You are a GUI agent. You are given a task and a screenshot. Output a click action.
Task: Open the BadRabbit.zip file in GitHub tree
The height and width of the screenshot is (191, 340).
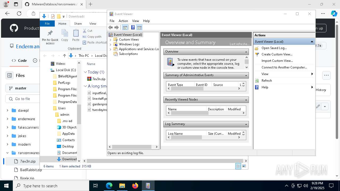(x=31, y=170)
